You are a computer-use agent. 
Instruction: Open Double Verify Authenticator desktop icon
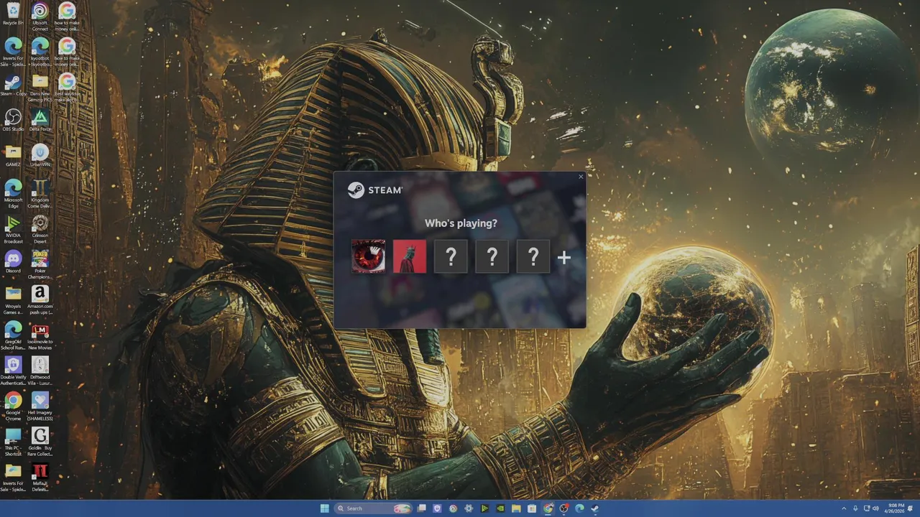(13, 370)
